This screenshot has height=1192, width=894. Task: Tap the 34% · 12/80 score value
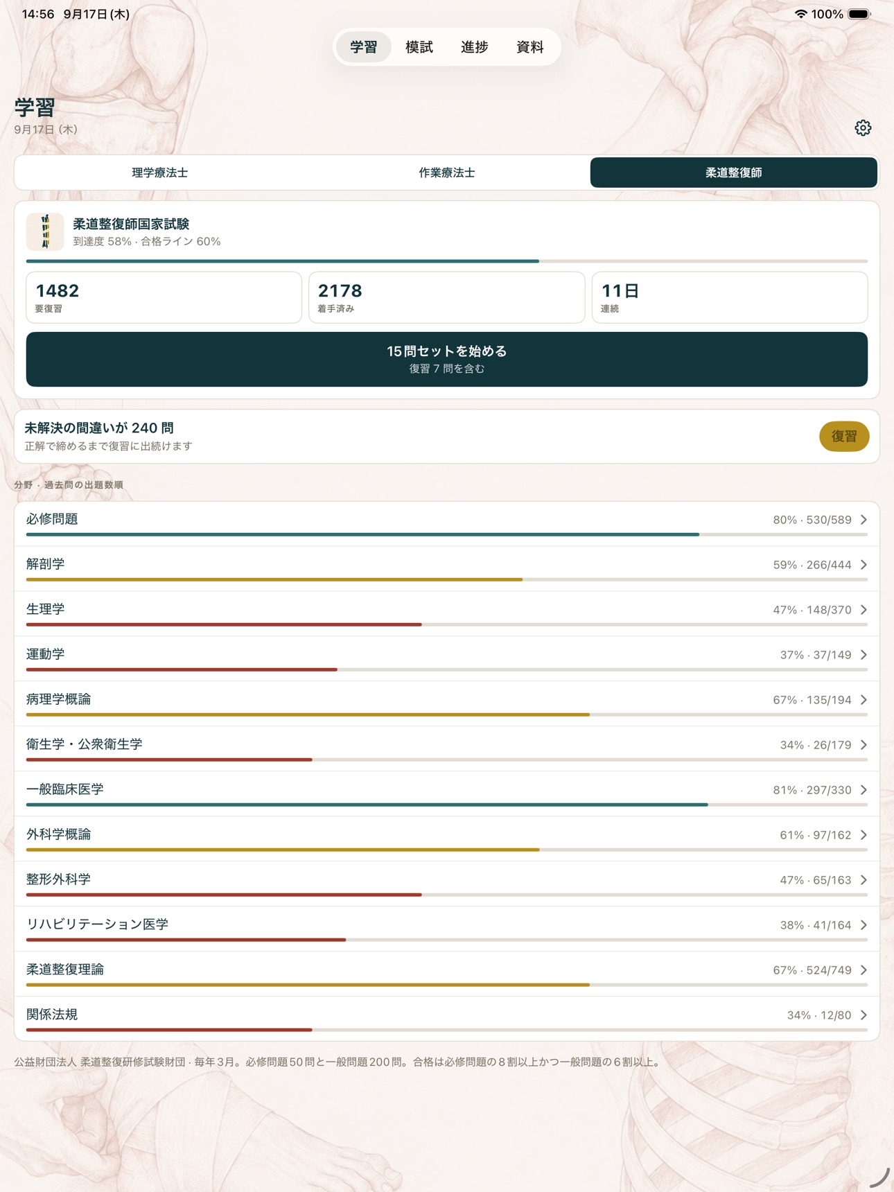pos(819,1015)
